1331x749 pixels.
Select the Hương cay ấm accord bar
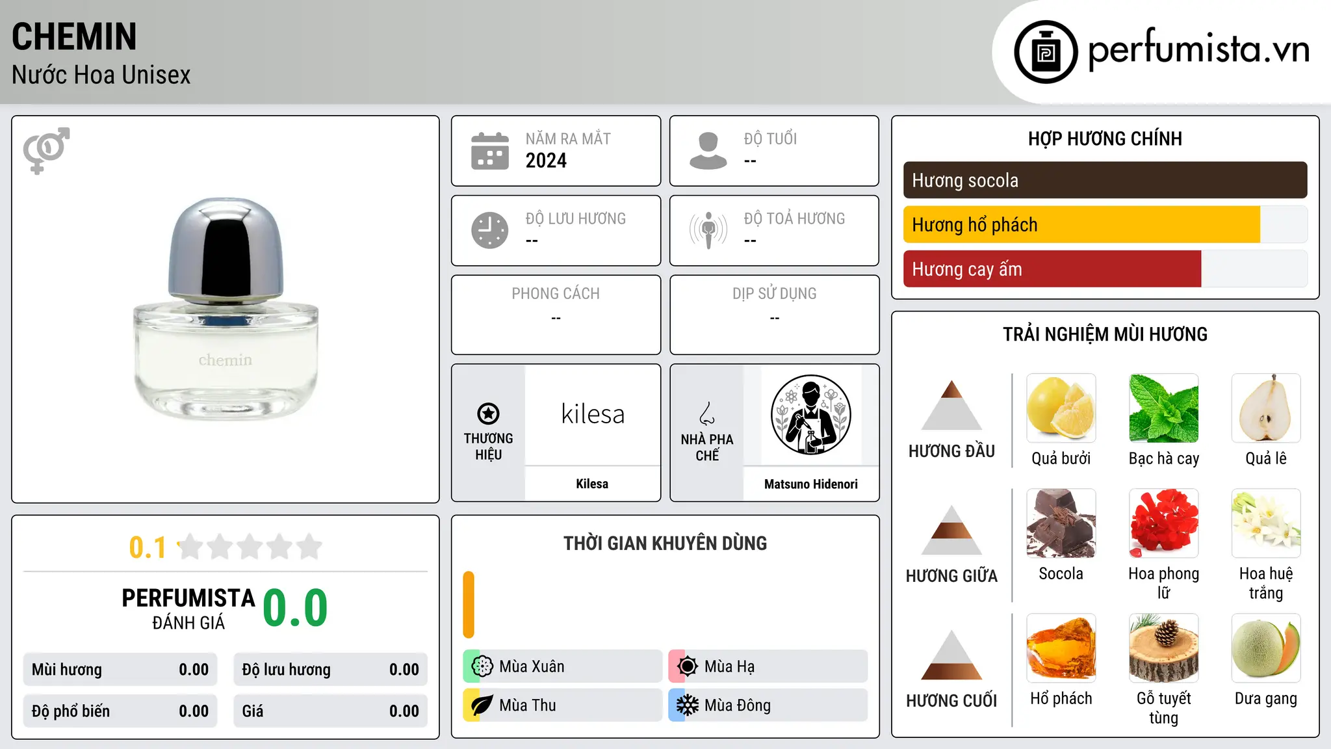1105,269
